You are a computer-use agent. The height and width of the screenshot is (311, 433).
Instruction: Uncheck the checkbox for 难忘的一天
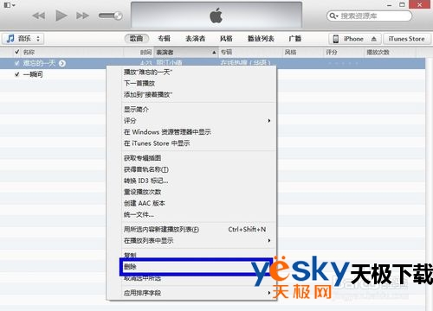tap(17, 63)
